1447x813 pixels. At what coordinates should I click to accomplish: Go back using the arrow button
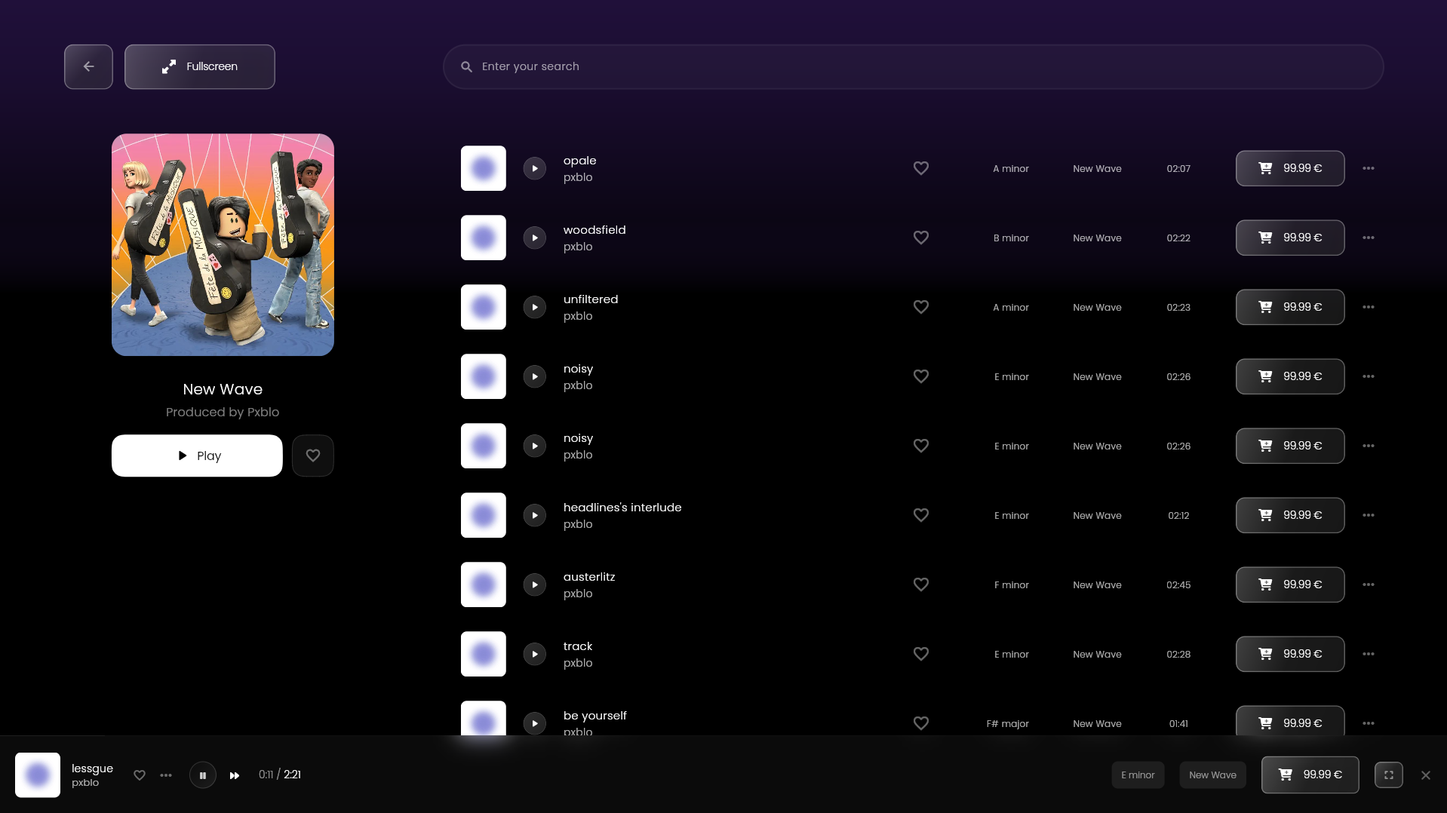pos(88,66)
